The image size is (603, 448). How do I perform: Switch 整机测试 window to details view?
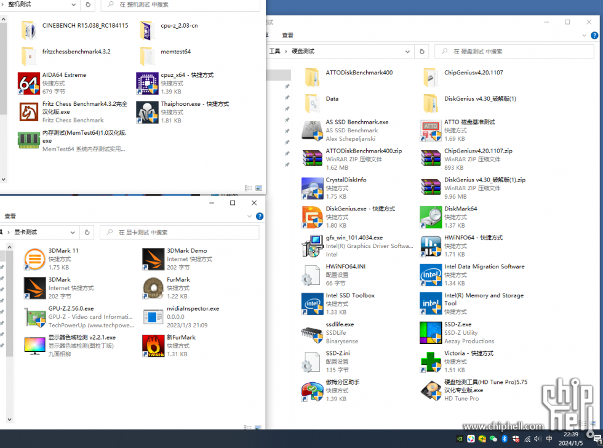point(249,188)
